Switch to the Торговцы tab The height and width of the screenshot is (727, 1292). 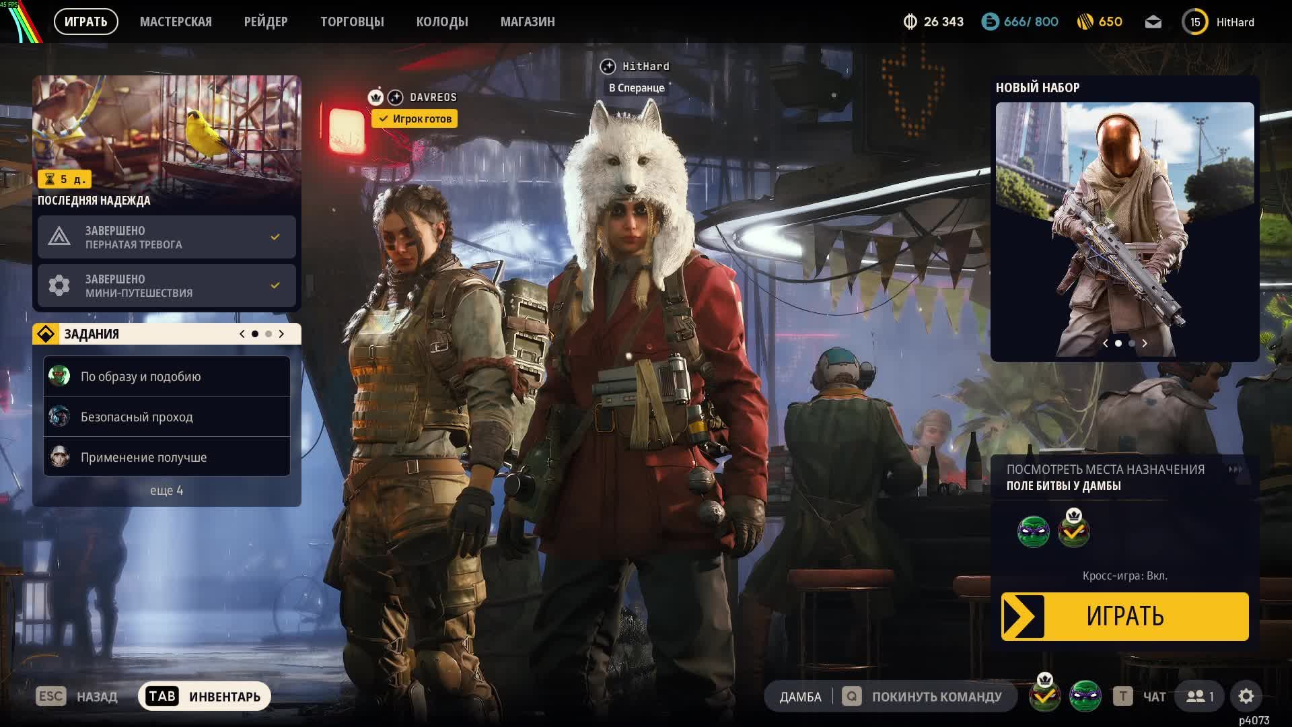(352, 22)
